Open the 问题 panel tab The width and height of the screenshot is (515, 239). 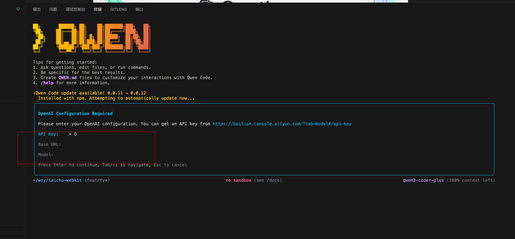pos(53,9)
